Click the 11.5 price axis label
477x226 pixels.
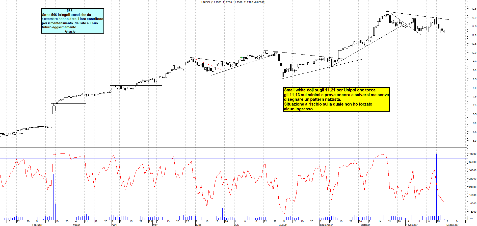coord(474,26)
